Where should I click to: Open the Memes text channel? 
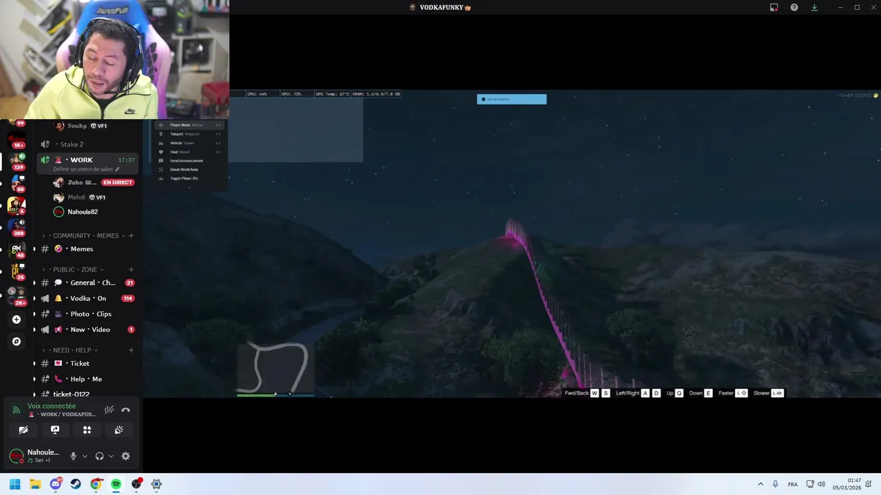pos(87,249)
